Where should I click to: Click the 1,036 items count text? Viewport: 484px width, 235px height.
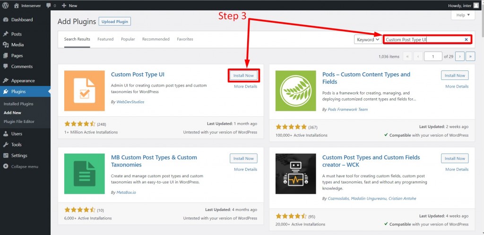(389, 57)
